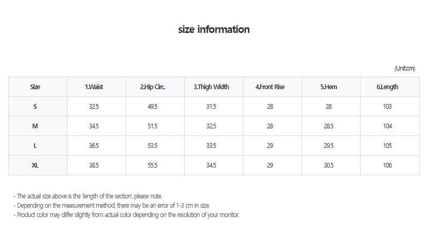Click hip value 51.5 in M row
Viewport: 429px width, 237px height.
click(x=152, y=126)
